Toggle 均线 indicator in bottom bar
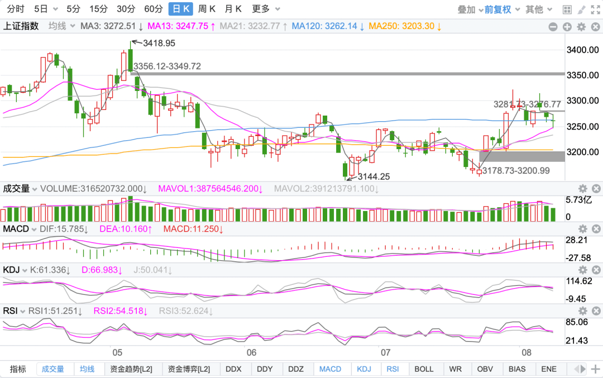Image resolution: width=603 pixels, height=378 pixels. [87, 369]
